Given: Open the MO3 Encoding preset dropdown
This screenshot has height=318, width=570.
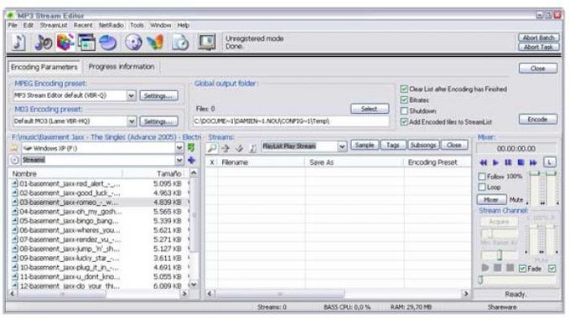Looking at the screenshot, I should pyautogui.click(x=132, y=121).
